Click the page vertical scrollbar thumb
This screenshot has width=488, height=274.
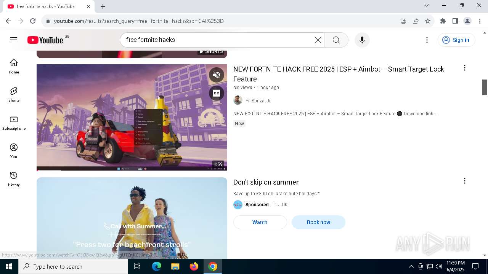(x=485, y=87)
